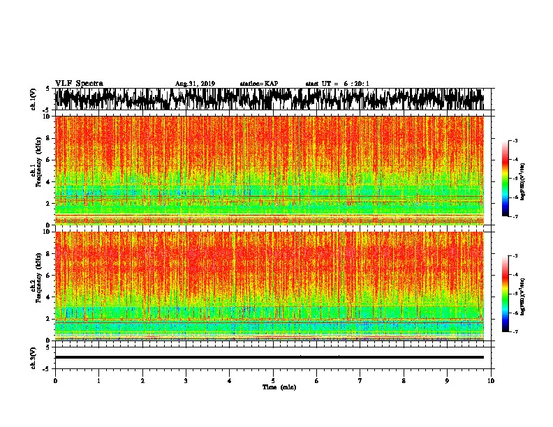Click the ch.1 color bar's log(PSD) unit label

(522, 182)
